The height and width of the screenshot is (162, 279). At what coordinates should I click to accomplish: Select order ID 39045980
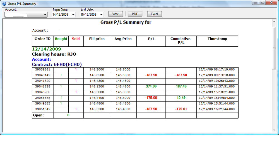(42, 92)
